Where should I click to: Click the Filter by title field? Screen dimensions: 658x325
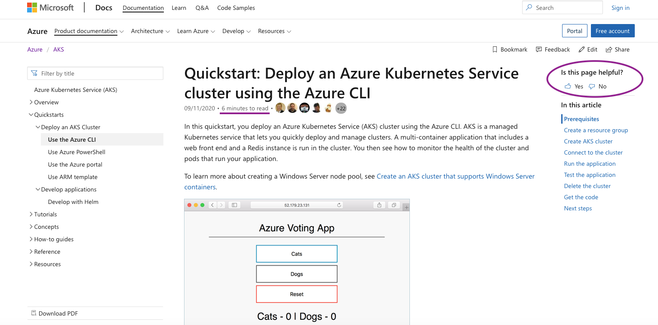[x=95, y=73]
